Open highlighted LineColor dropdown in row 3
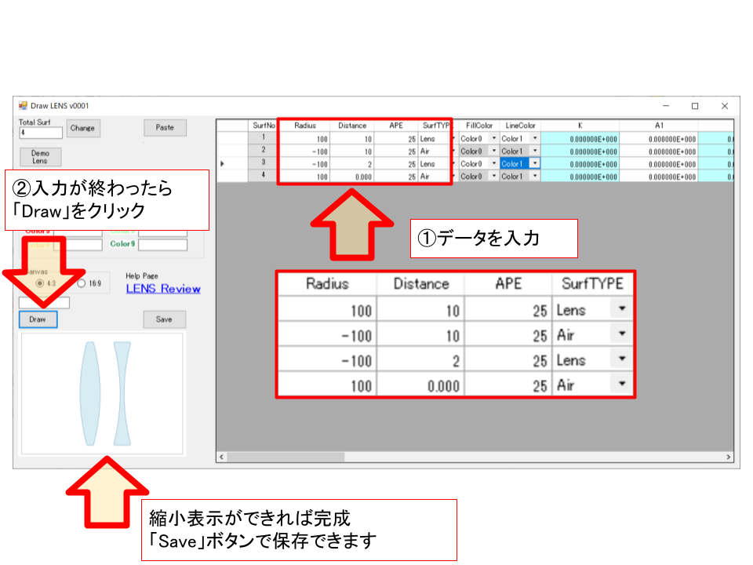Image resolution: width=753 pixels, height=565 pixels. (535, 163)
